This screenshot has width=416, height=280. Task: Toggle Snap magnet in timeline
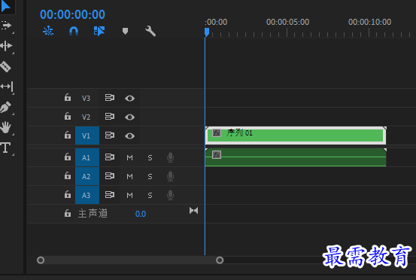pyautogui.click(x=74, y=31)
